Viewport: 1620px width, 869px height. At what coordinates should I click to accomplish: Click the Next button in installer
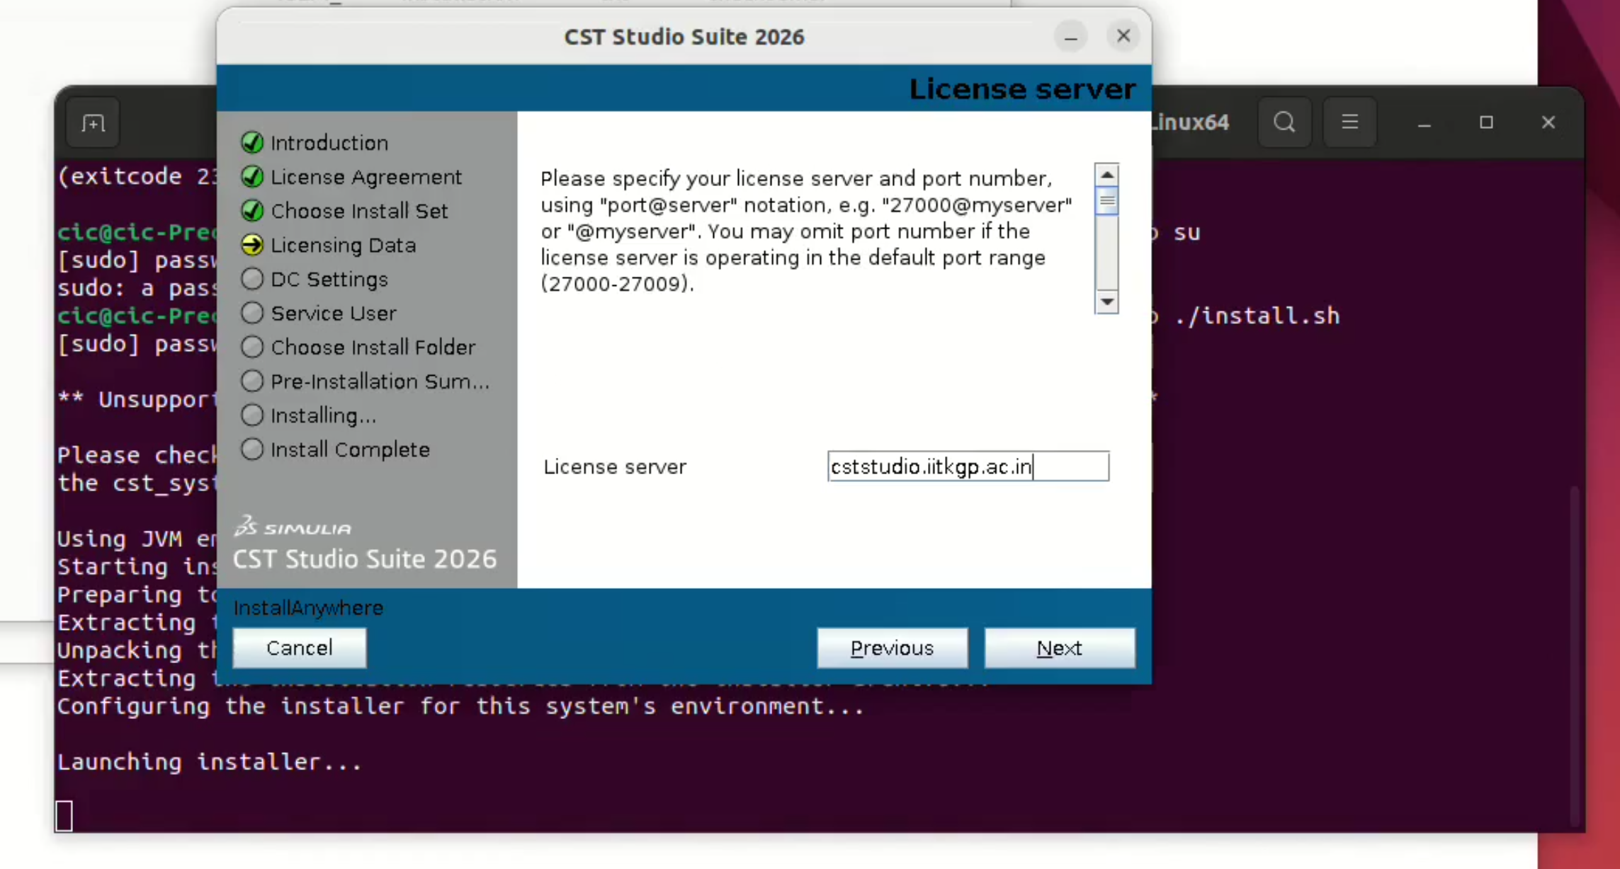1059,648
